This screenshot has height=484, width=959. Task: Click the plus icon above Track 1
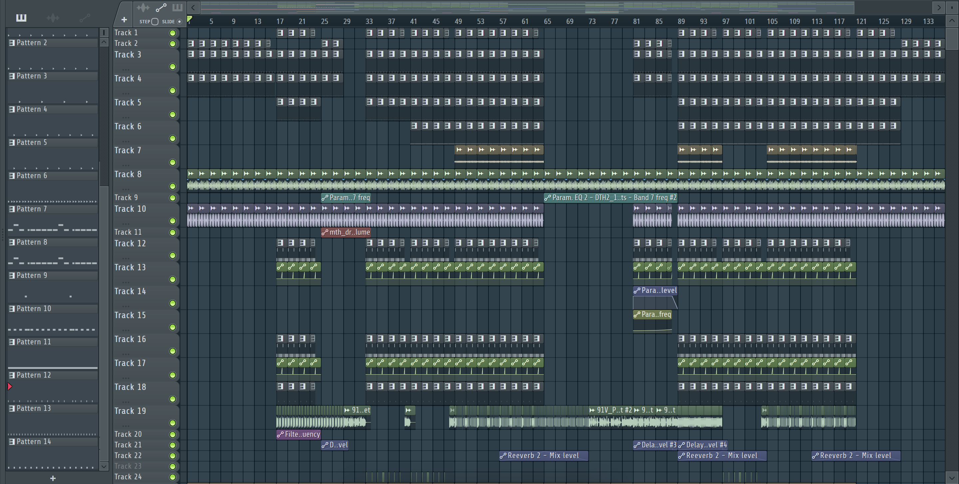click(x=124, y=20)
